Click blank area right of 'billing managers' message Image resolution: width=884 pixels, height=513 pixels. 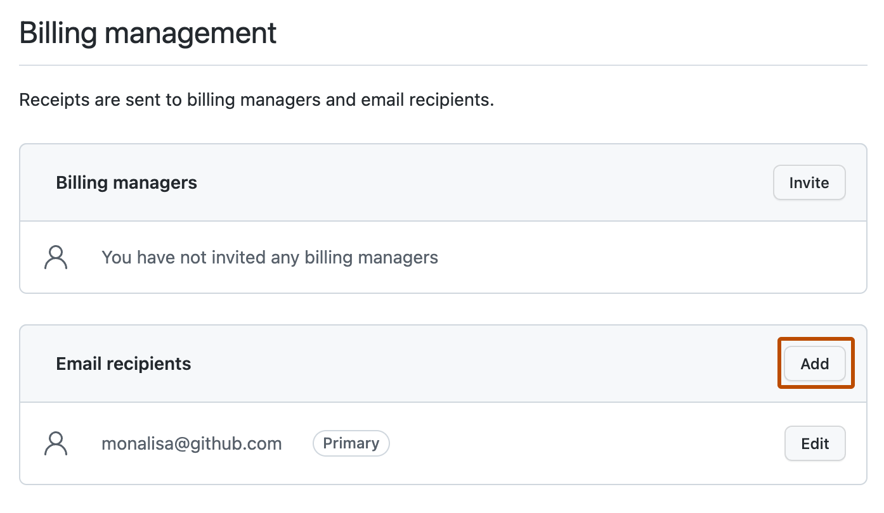click(x=634, y=257)
